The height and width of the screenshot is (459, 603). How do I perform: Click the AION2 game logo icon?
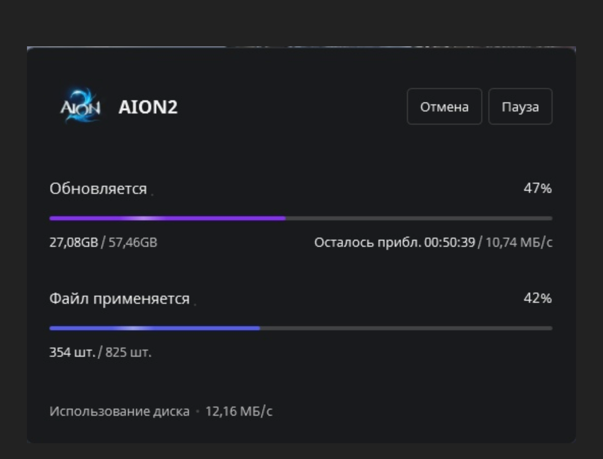click(x=80, y=106)
